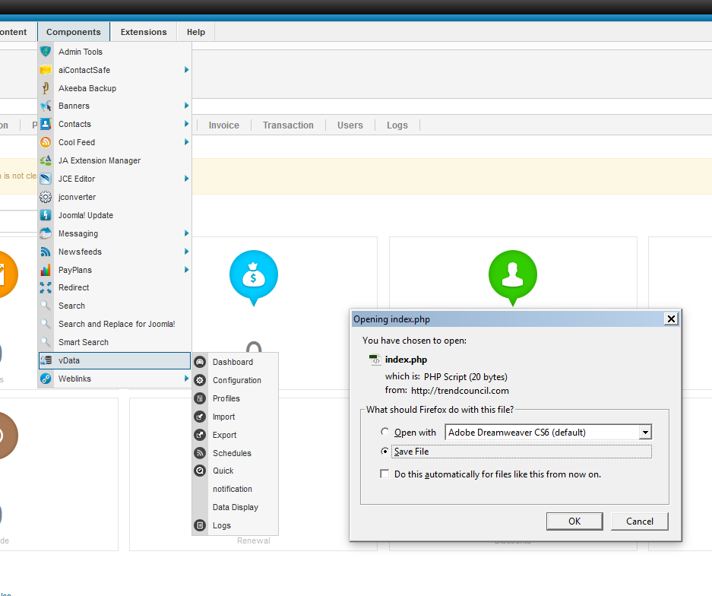Select the Save File radio button
The width and height of the screenshot is (712, 596).
(384, 451)
